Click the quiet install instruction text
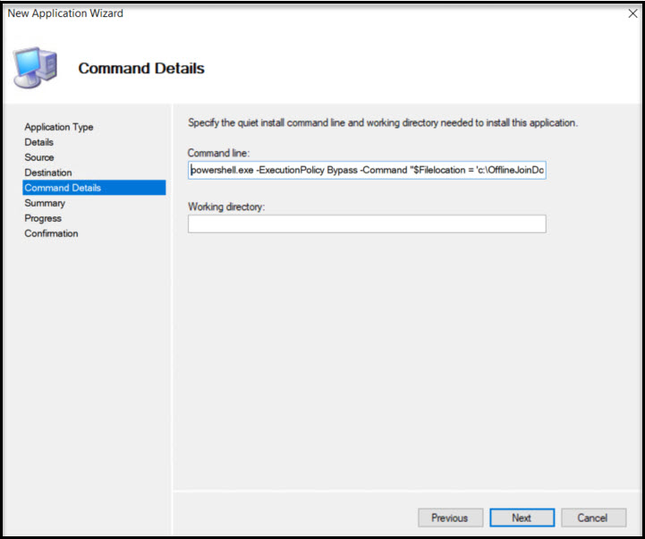The width and height of the screenshot is (645, 539). [383, 123]
